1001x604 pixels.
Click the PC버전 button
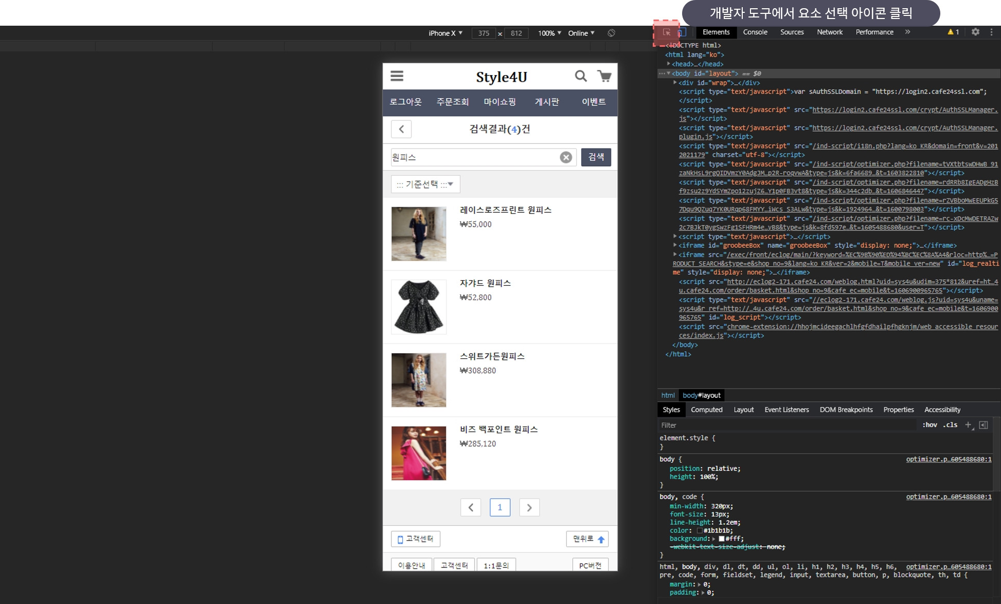(x=590, y=565)
